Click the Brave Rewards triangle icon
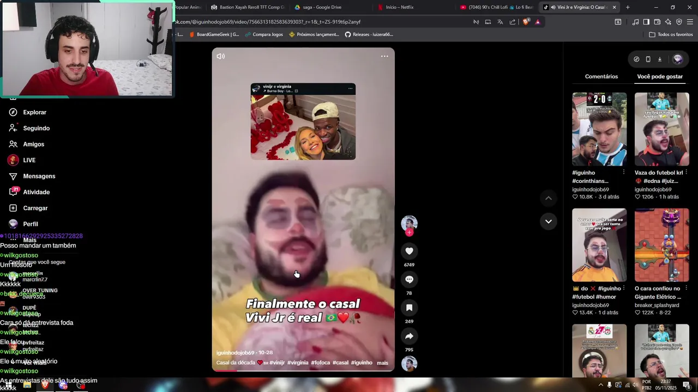This screenshot has width=698, height=392. point(538,22)
